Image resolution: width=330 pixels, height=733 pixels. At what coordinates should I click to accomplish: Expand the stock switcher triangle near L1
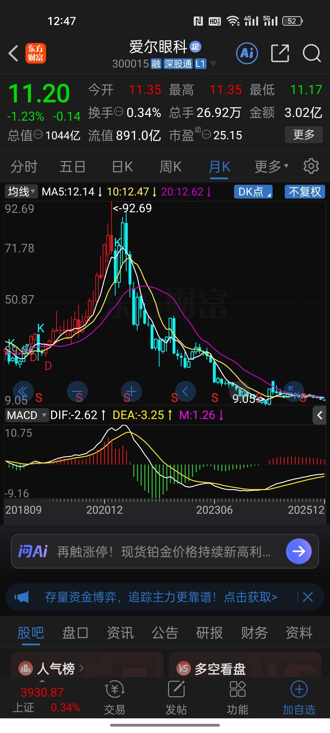point(213,64)
